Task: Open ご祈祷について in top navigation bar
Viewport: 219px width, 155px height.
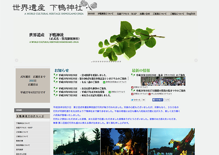Action: point(159,14)
